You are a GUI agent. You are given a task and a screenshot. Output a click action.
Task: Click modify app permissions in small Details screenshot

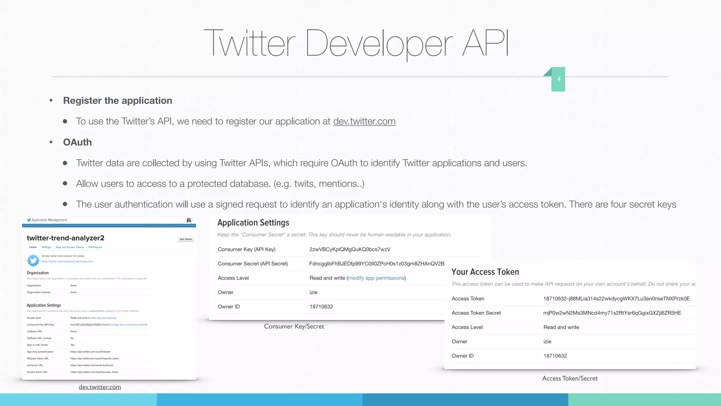pyautogui.click(x=102, y=318)
